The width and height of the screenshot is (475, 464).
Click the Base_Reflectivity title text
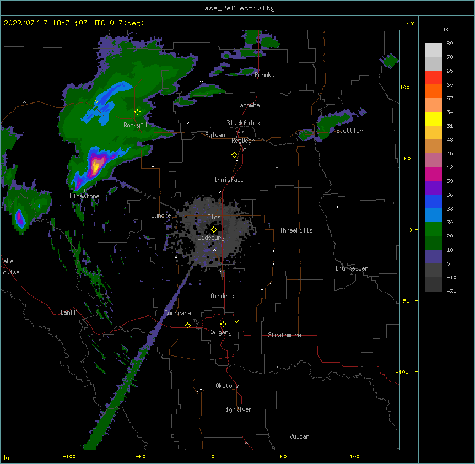(x=237, y=8)
